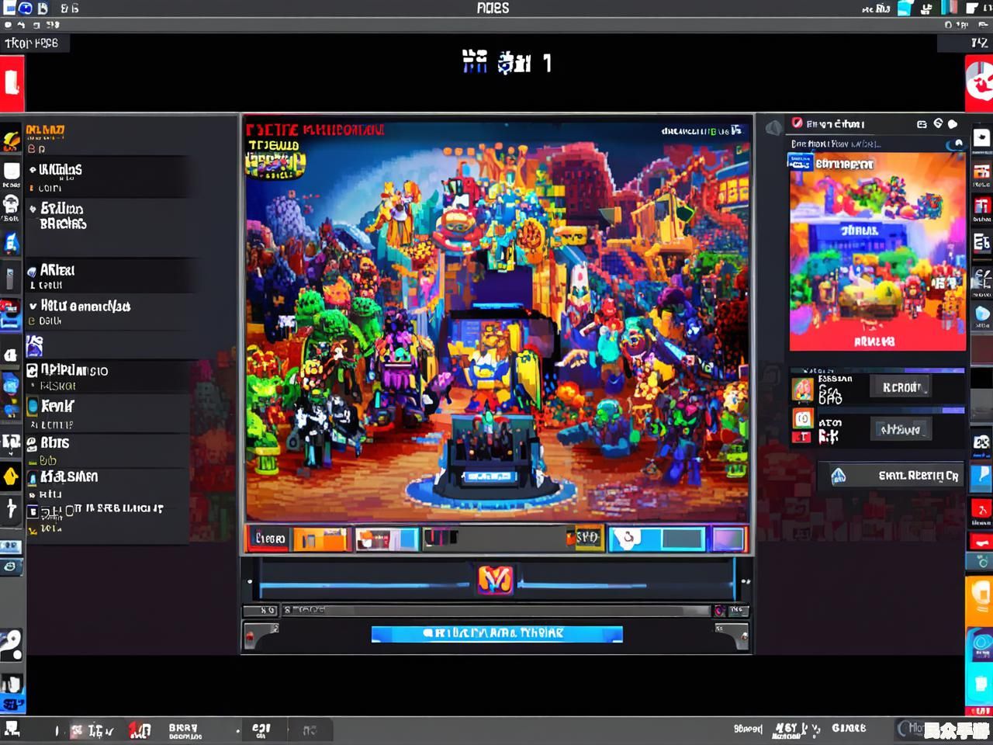Select the Cleoro tab below the game view
This screenshot has height=745, width=993.
coord(270,539)
